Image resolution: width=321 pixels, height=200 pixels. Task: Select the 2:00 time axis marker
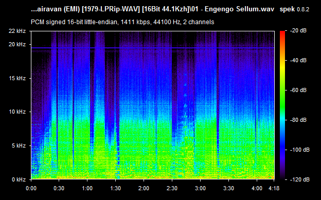tap(144, 188)
